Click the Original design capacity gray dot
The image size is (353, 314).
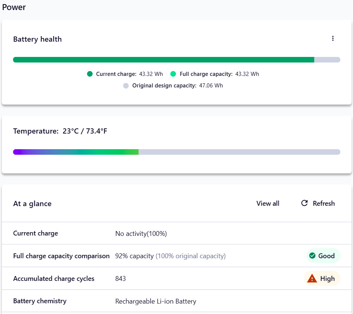[x=126, y=86]
